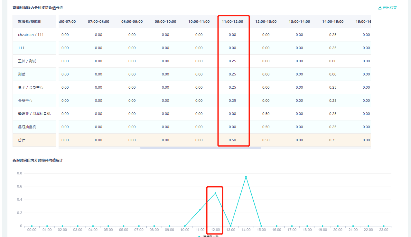Viewport: 411px width, 237px height.
Task: Click the table's horizontal scrollbar thumb
Action: [201, 148]
